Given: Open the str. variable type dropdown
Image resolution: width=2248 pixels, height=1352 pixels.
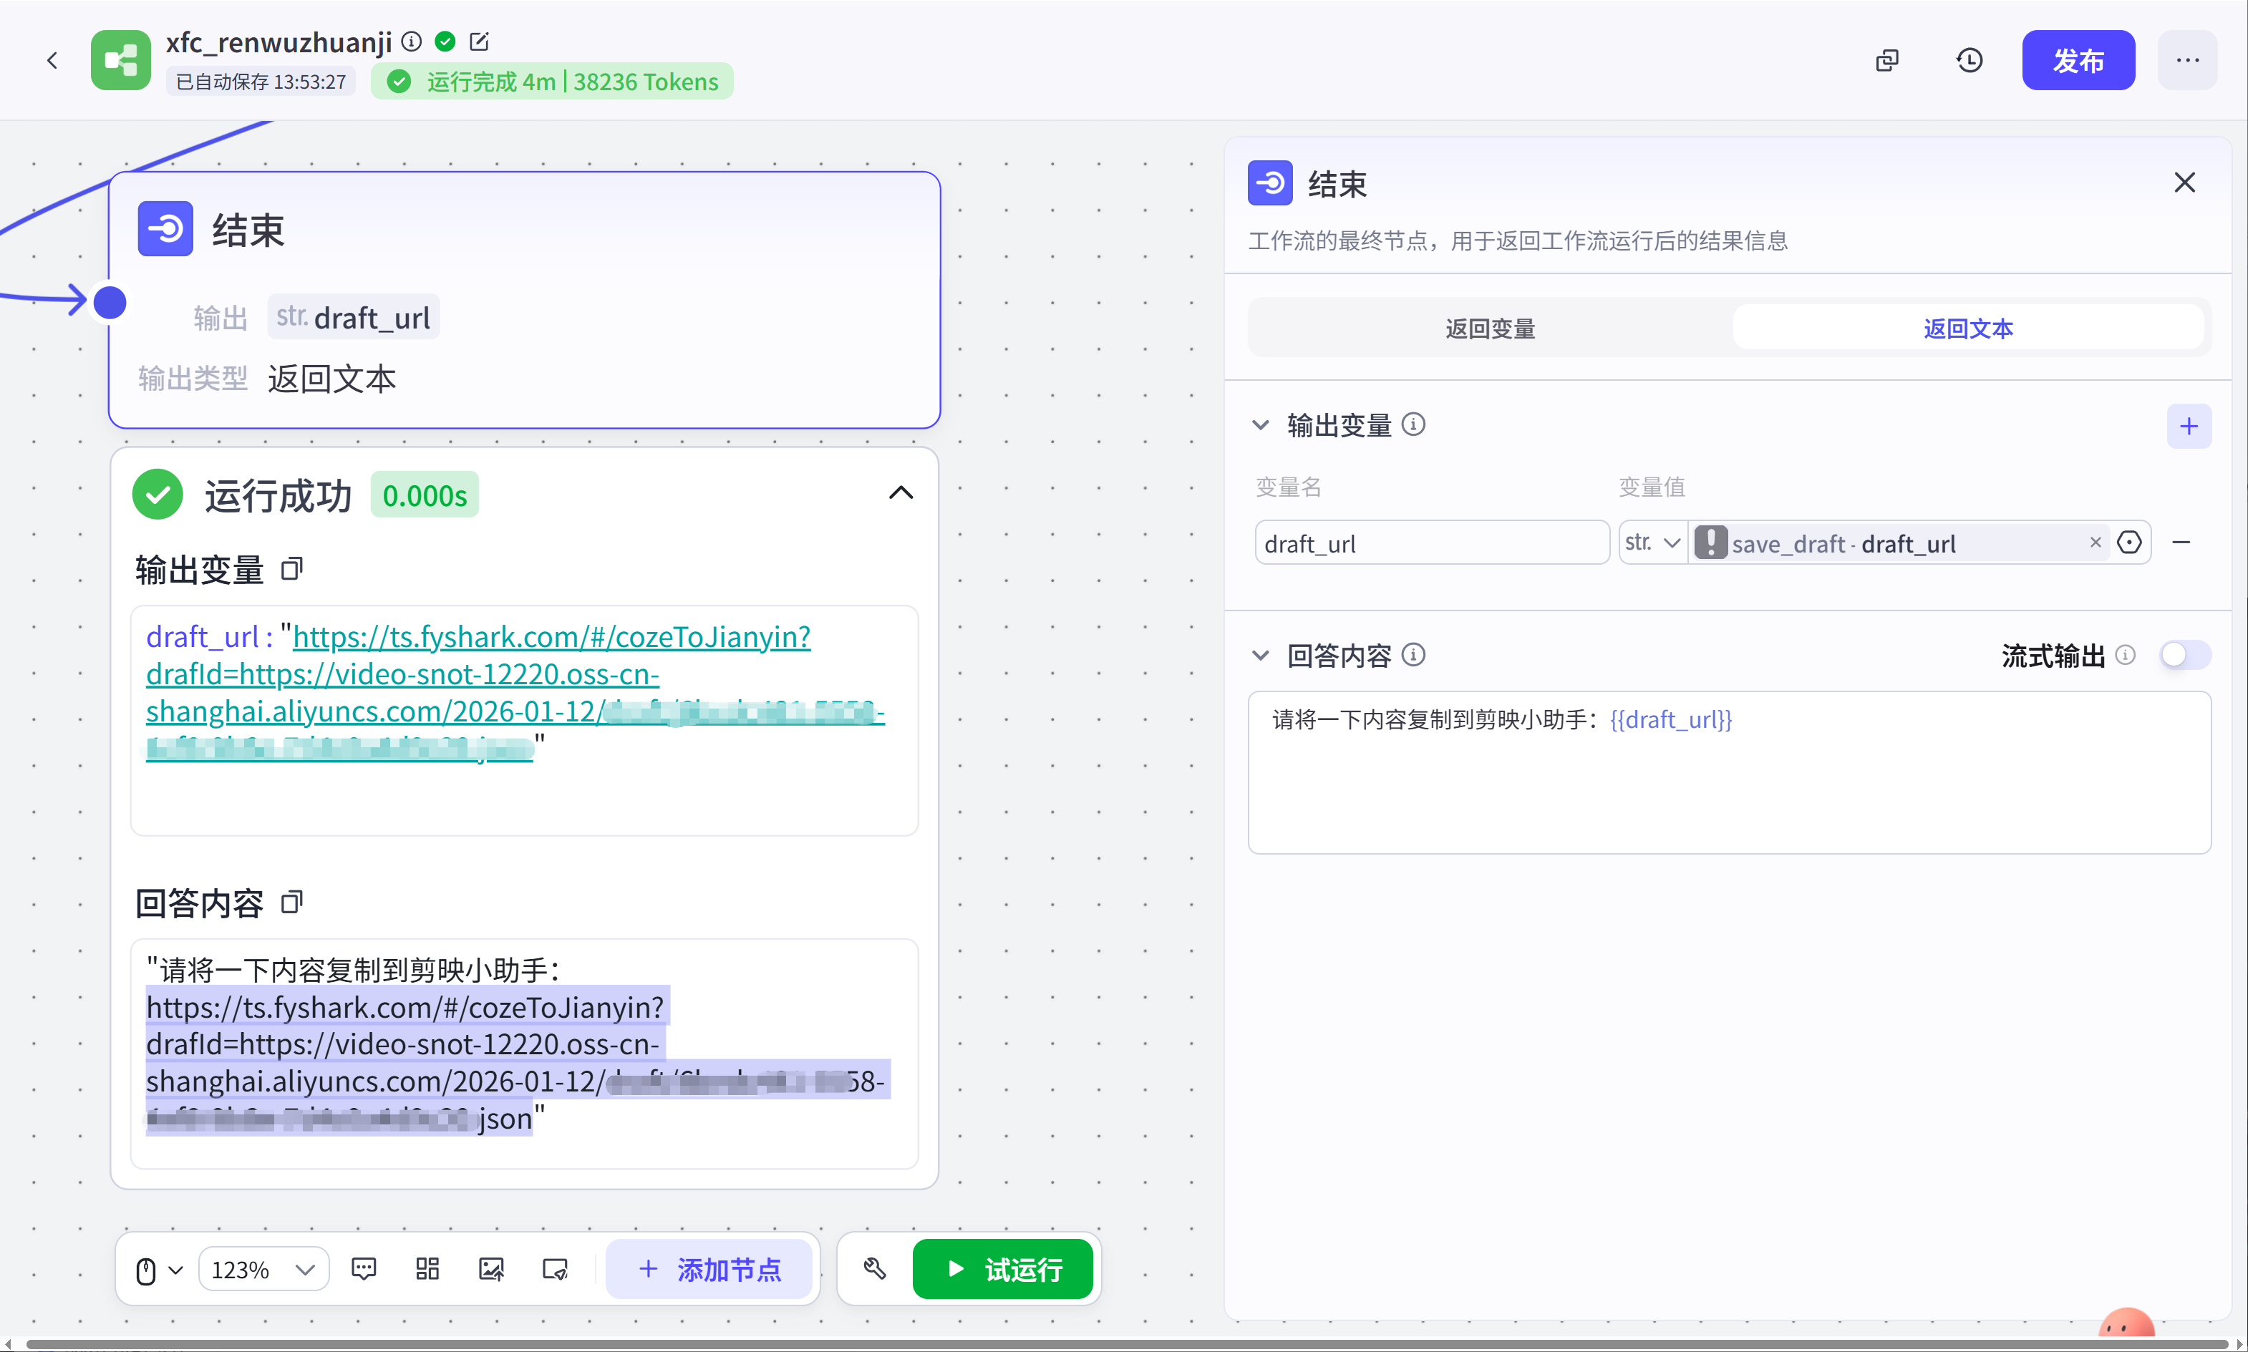Looking at the screenshot, I should click(1652, 543).
